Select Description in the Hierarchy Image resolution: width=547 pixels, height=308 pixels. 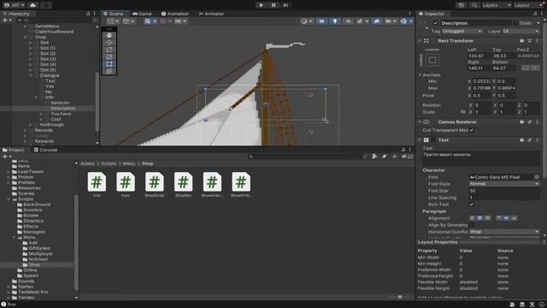click(62, 109)
